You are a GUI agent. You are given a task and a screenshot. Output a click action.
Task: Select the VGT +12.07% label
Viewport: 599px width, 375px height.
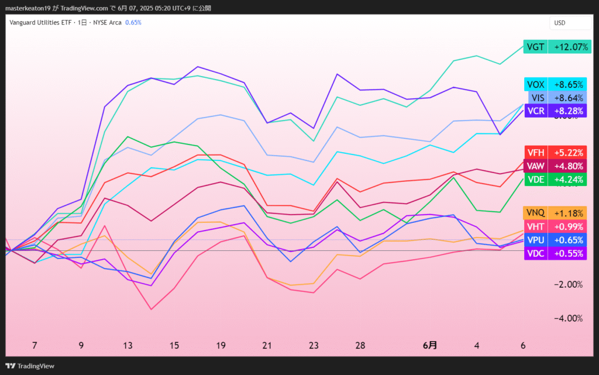557,47
